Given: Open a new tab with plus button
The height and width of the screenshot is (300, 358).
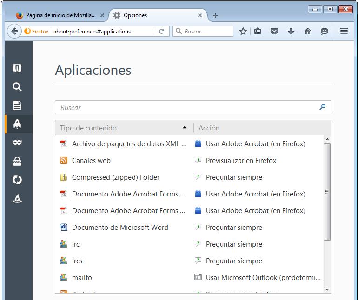Looking at the screenshot, I should pyautogui.click(x=215, y=15).
